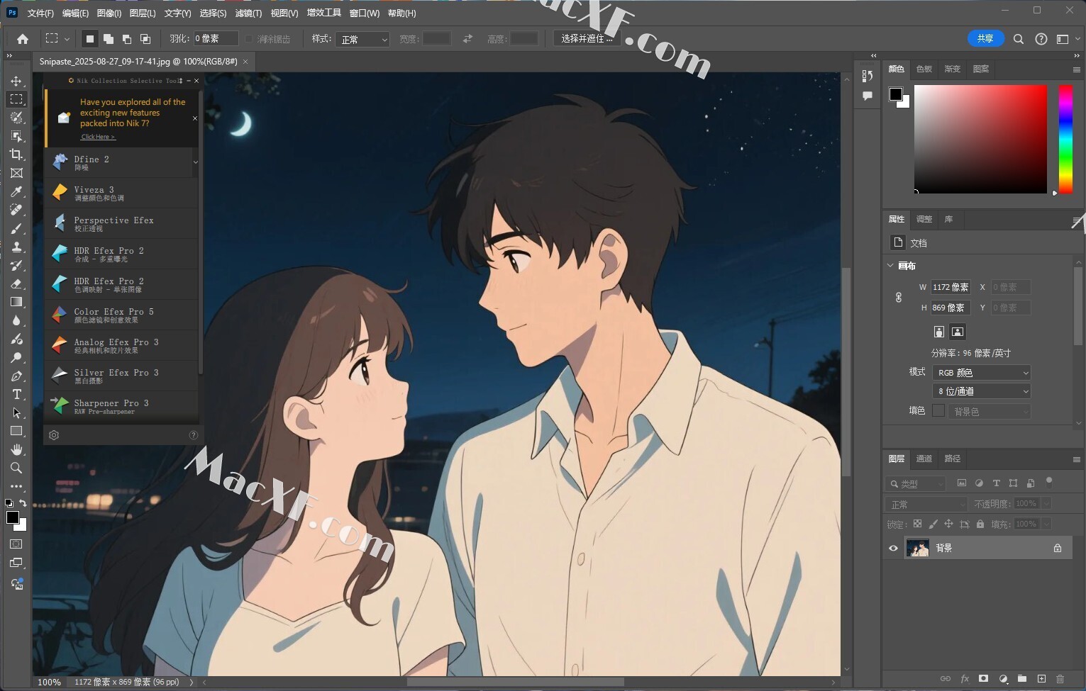
Task: Create a new layer icon
Action: (1041, 678)
